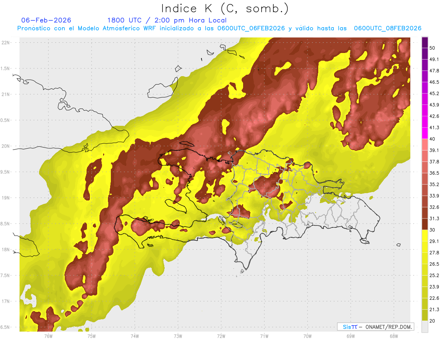
Task: Click the legend value '46.5'
Action: pyautogui.click(x=434, y=82)
